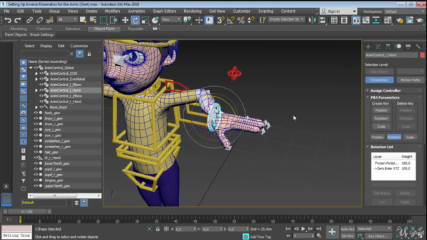Click the Sign In button
Screen dimensions: 427x240
point(338,11)
